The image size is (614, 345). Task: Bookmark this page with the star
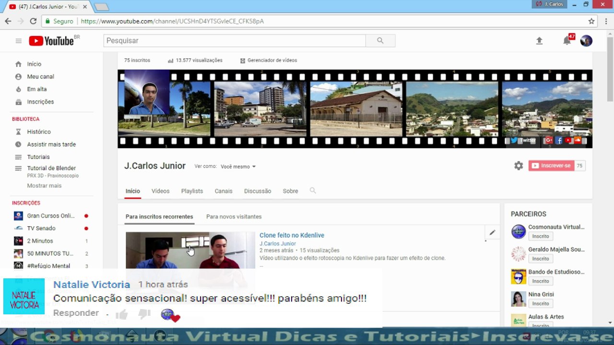pos(591,21)
